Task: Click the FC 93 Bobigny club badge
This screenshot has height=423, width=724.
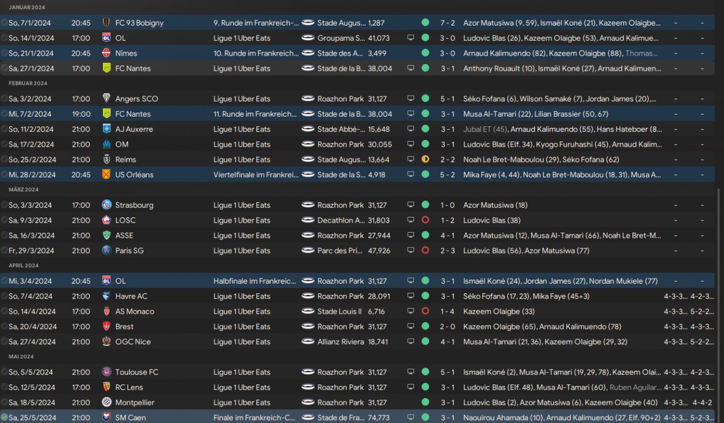Action: tap(106, 23)
